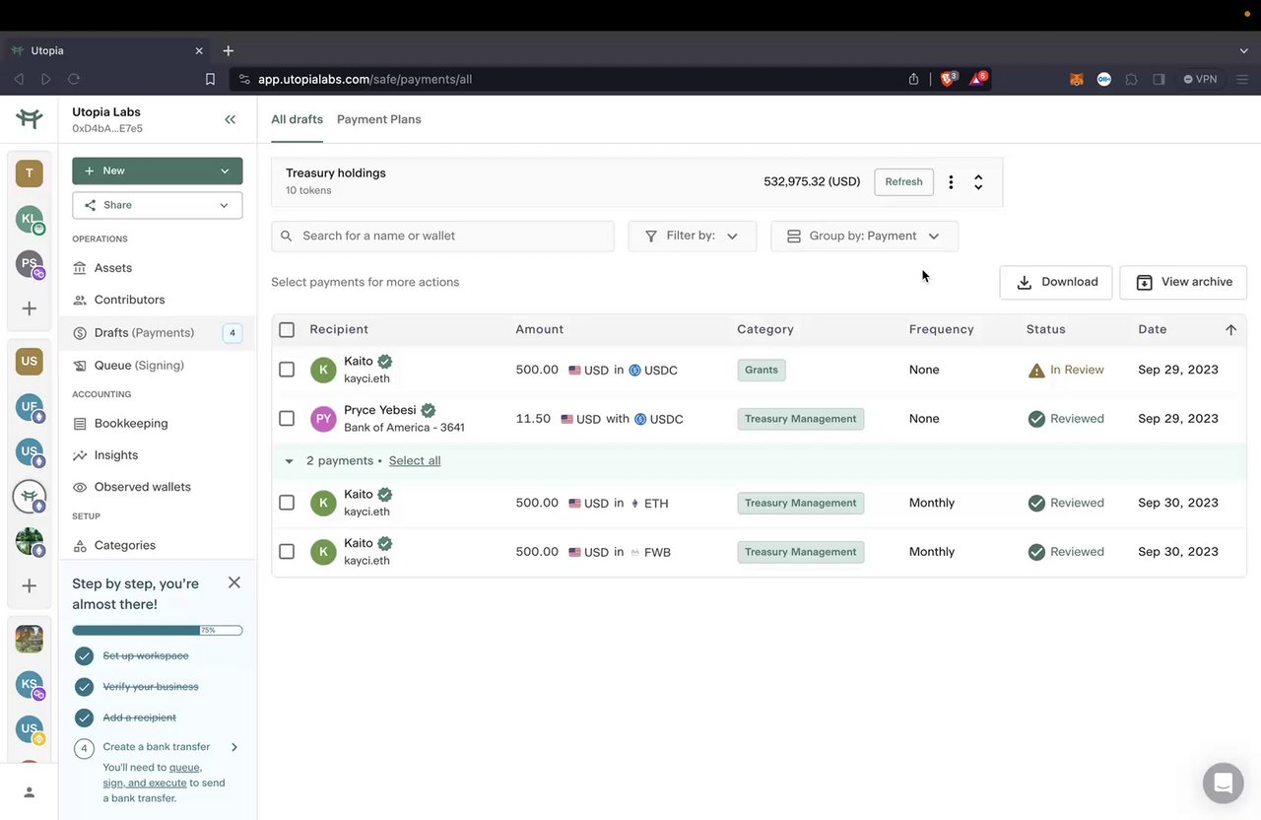The width and height of the screenshot is (1261, 820).
Task: Toggle the select-all checkbox in table header
Action: point(287,330)
